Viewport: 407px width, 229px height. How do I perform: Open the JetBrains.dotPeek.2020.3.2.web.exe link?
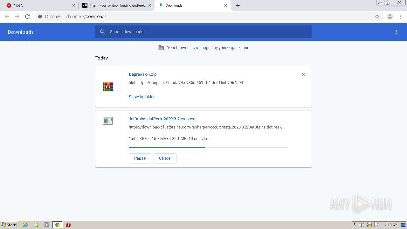click(162, 119)
